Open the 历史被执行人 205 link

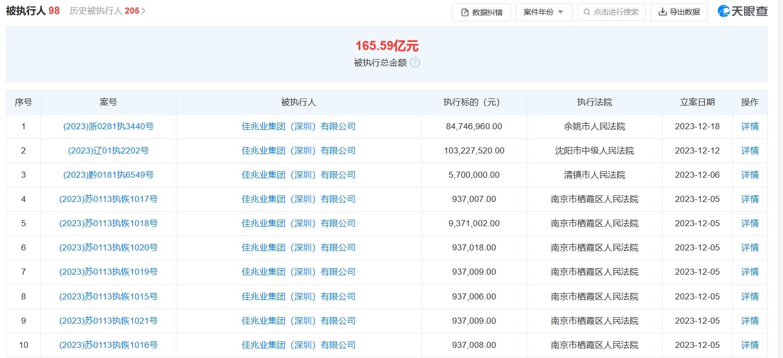(107, 11)
